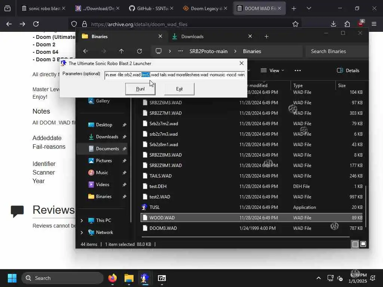
Task: Open a new Firefox tab
Action: [x=294, y=9]
